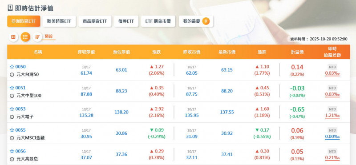
Task: Click discount value -0.03
Action: [297, 89]
